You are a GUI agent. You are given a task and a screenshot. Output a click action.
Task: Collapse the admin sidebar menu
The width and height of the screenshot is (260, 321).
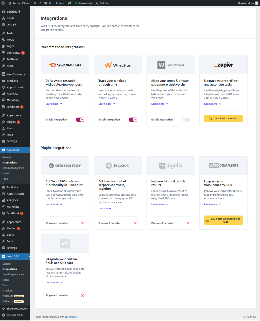click(x=15, y=315)
